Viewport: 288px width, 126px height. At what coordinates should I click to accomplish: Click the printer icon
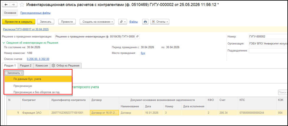(x=145, y=22)
